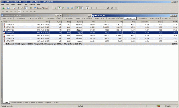Open the Mailbox terminal tab
The height and width of the screenshot is (108, 179).
click(40, 103)
